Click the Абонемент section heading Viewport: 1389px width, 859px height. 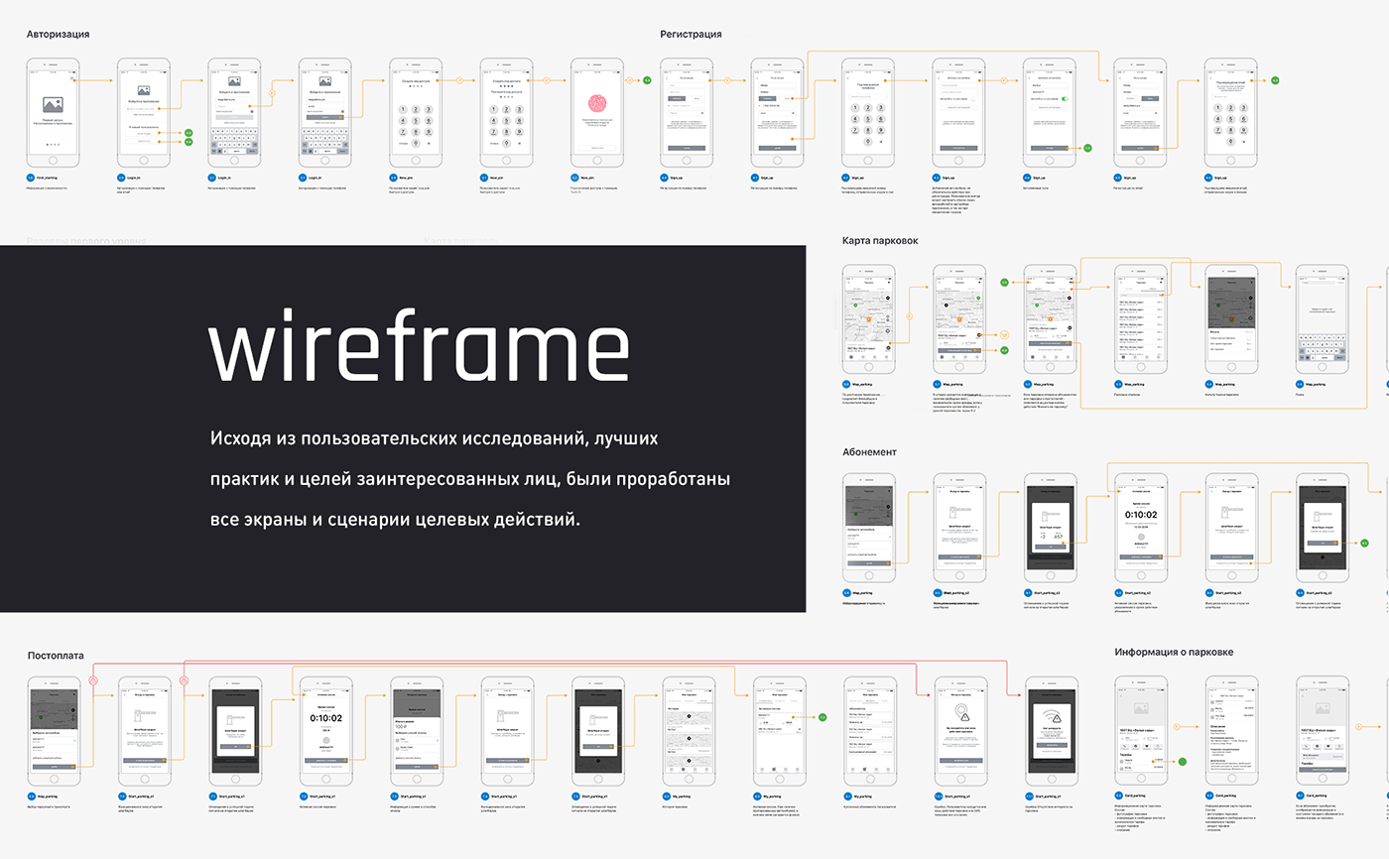click(869, 451)
